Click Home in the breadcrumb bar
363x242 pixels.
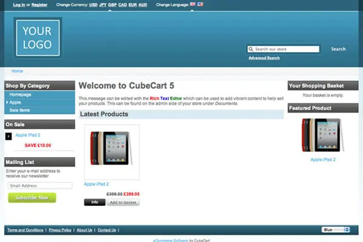[x=17, y=71]
